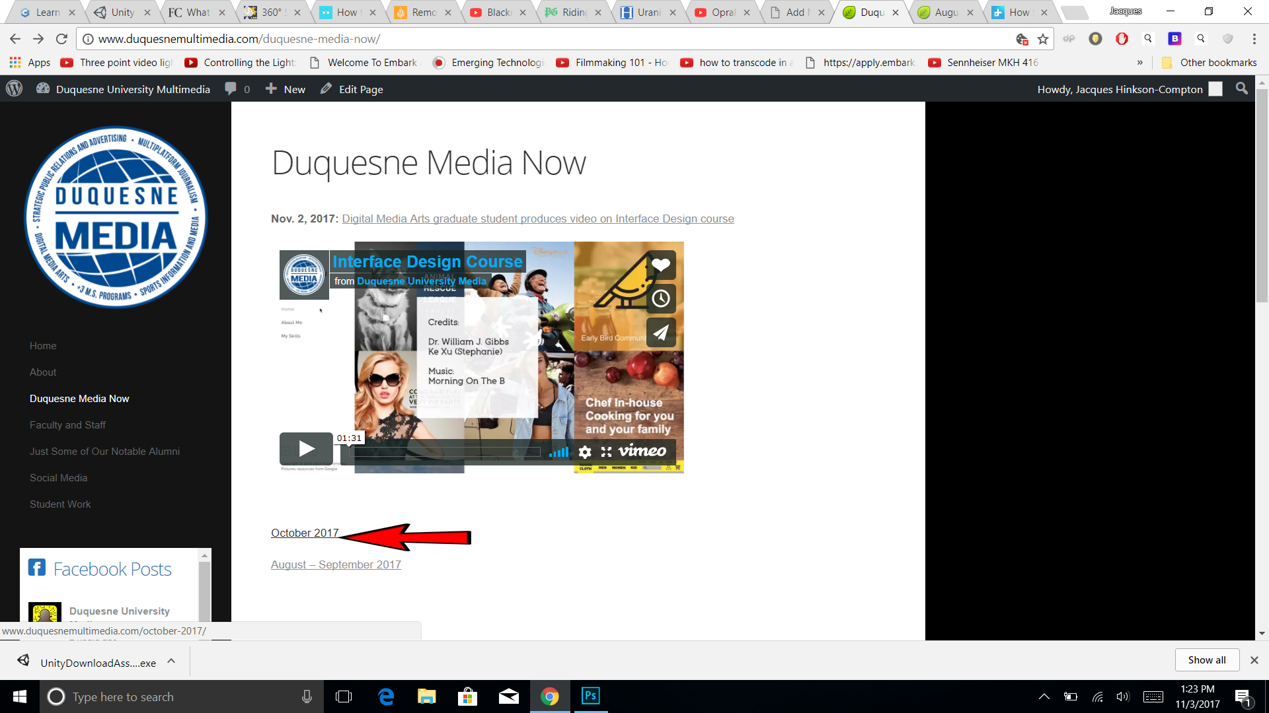
Task: Open Just Some of Our Notable Alumni
Action: pyautogui.click(x=104, y=452)
